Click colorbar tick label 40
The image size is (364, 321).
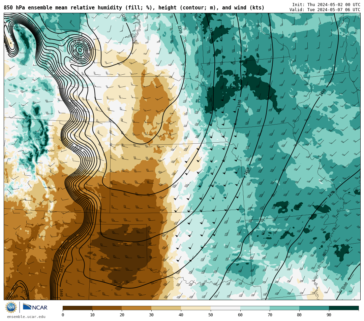[x=181, y=315]
